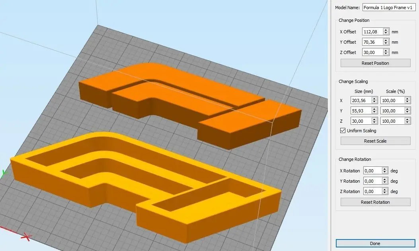
Task: Click the Reset Position button
Action: point(376,63)
